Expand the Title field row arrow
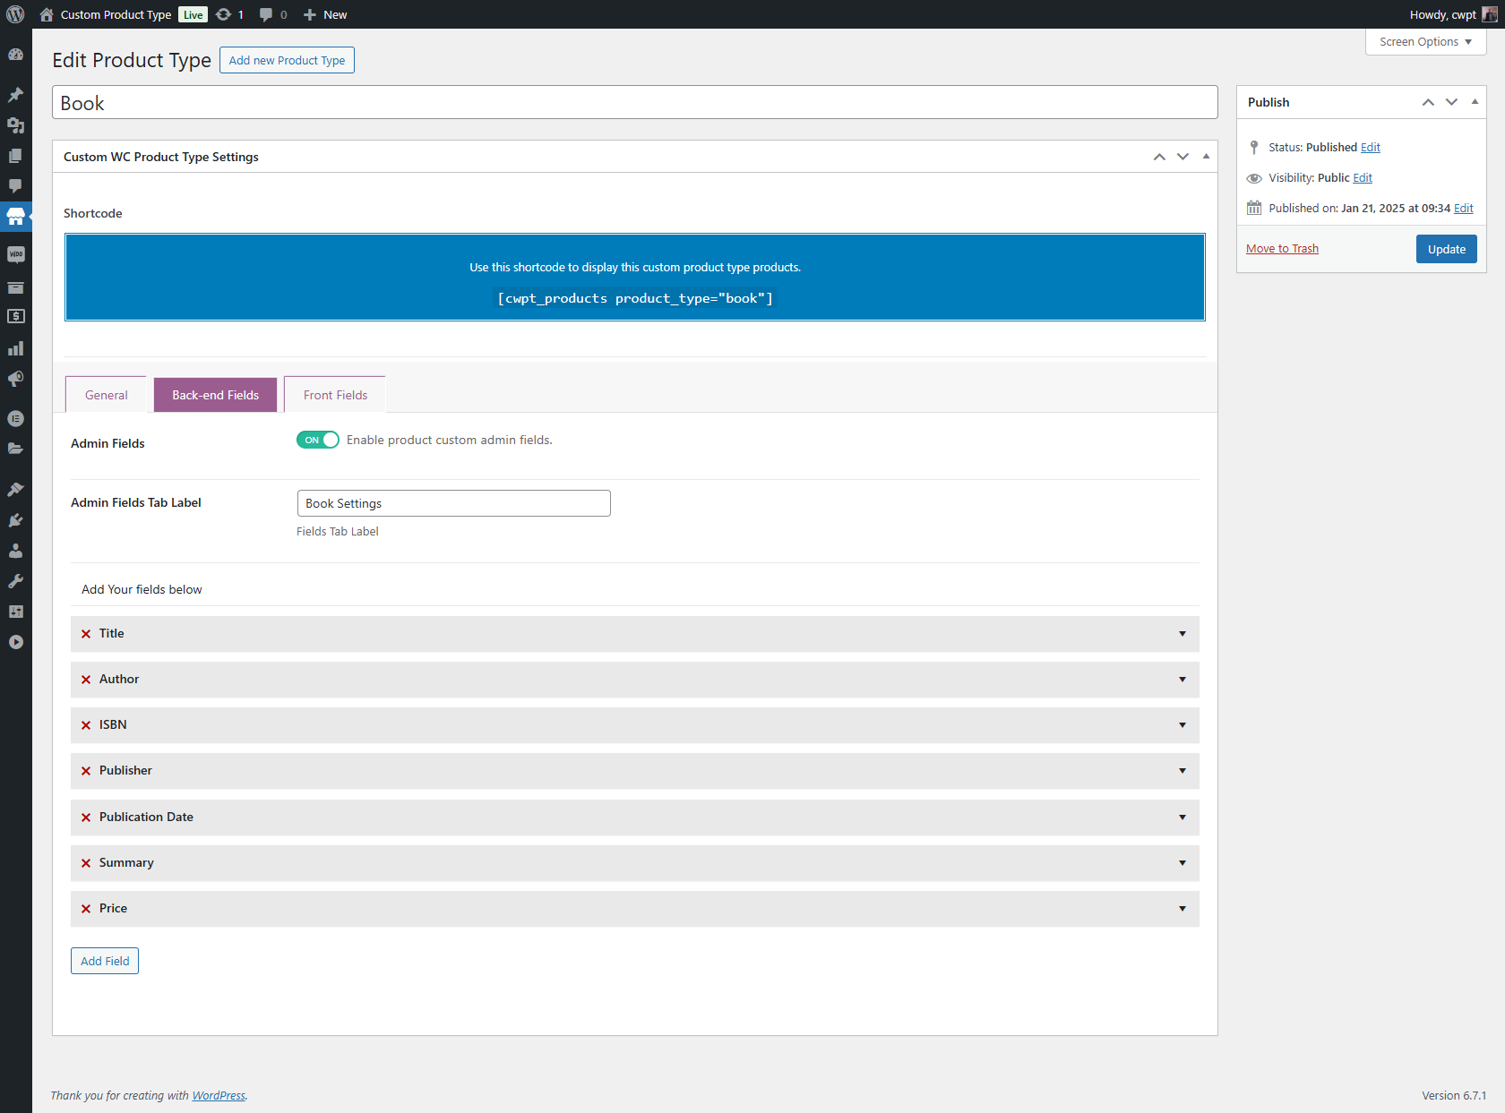The image size is (1505, 1113). (x=1182, y=634)
